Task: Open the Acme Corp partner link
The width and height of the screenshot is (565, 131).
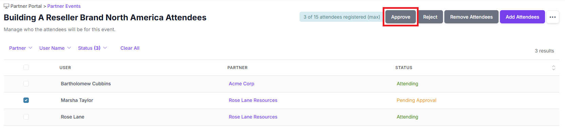Action: coord(241,84)
